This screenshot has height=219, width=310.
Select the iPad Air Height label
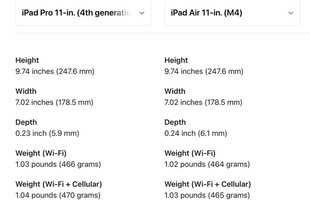[176, 60]
